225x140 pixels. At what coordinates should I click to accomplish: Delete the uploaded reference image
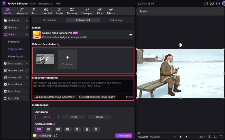48,59
